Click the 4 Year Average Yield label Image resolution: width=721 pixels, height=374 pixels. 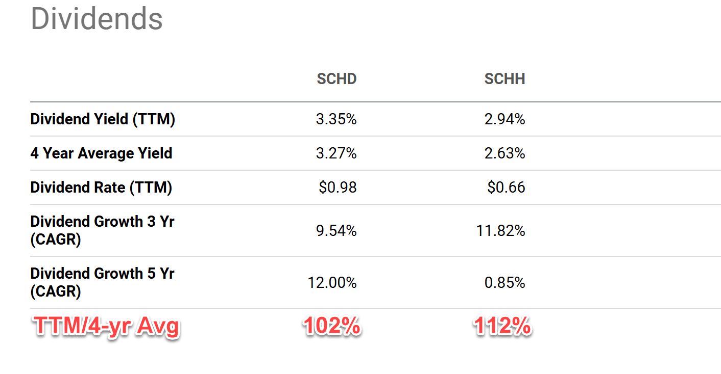point(101,153)
